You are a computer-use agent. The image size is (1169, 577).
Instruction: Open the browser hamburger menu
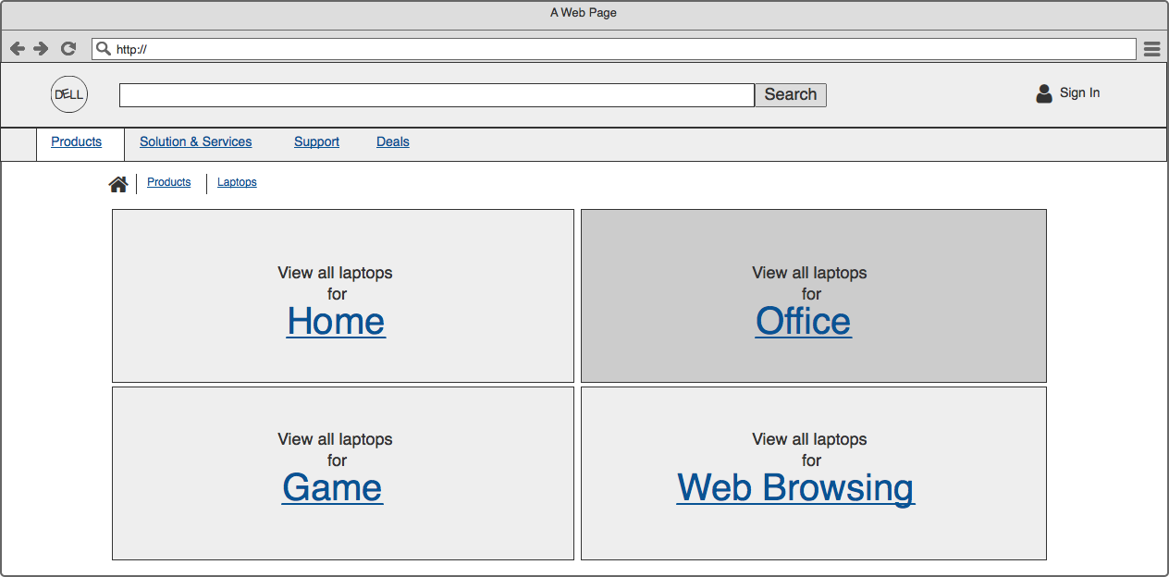click(1151, 49)
